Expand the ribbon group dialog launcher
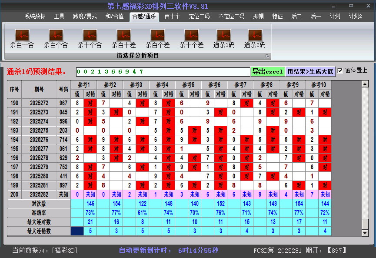 pyautogui.click(x=267, y=56)
